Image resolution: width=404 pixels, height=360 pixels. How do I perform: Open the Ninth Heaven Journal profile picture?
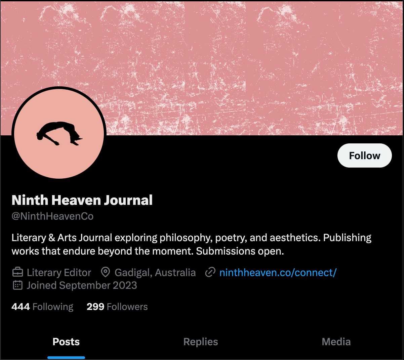tap(59, 133)
